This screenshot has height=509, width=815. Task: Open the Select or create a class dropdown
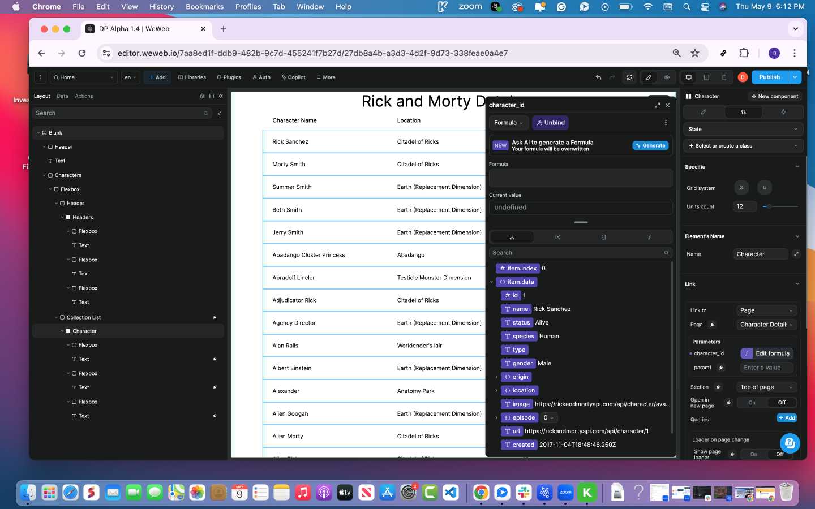tap(743, 146)
